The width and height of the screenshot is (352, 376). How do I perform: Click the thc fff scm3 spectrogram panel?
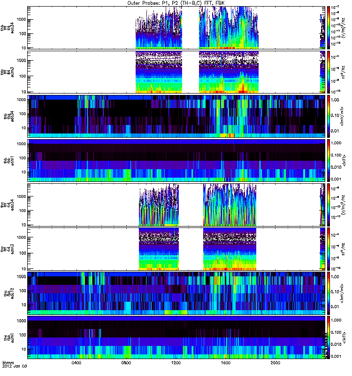[176, 249]
